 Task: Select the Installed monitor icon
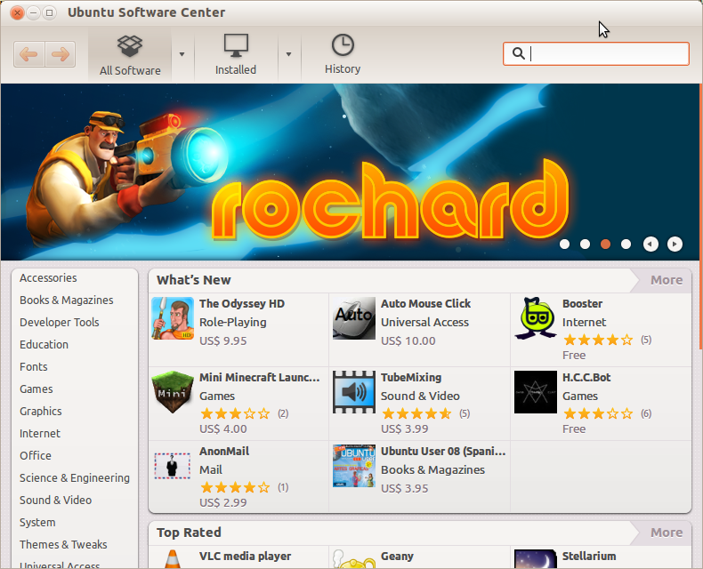[236, 46]
